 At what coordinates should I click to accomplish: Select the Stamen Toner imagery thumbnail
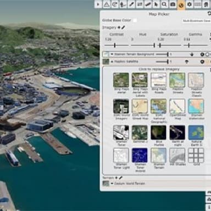(121, 132)
